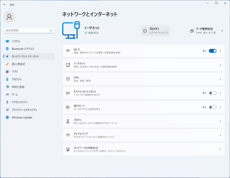This screenshot has width=230, height=178.
Task: Select 個人用設定 in sidebar
Action: [29, 64]
